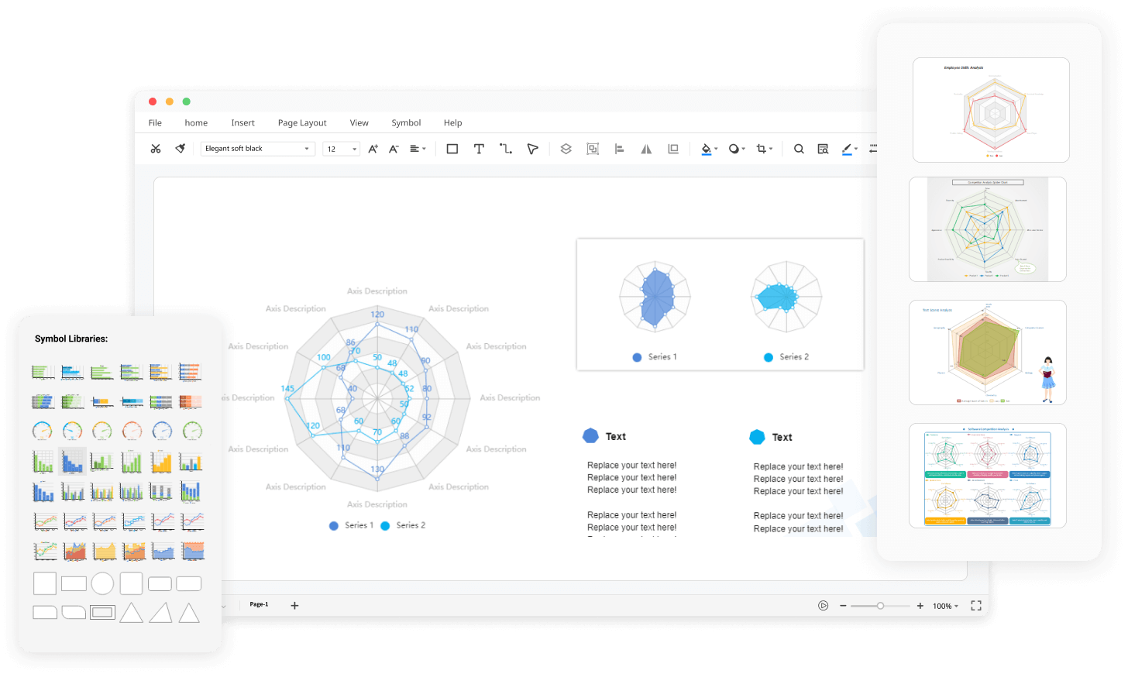1128x674 pixels.
Task: Click the Group objects icon
Action: [x=593, y=149]
